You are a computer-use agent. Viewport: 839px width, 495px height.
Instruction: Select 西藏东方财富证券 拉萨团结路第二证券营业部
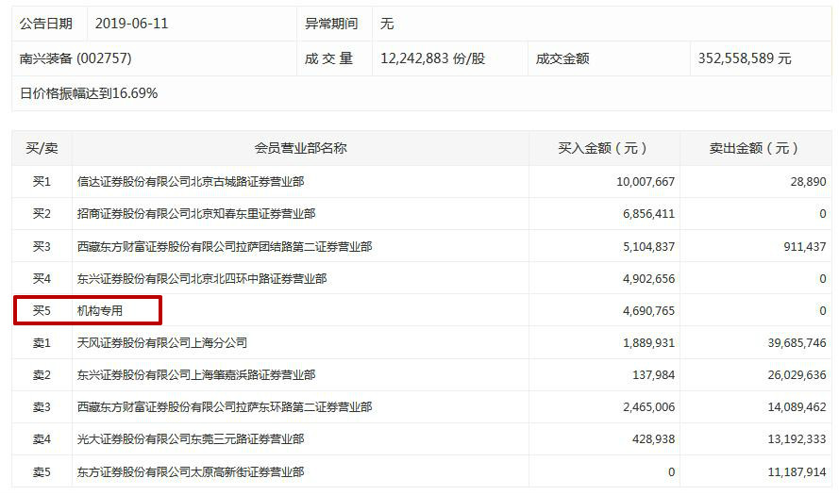click(225, 247)
